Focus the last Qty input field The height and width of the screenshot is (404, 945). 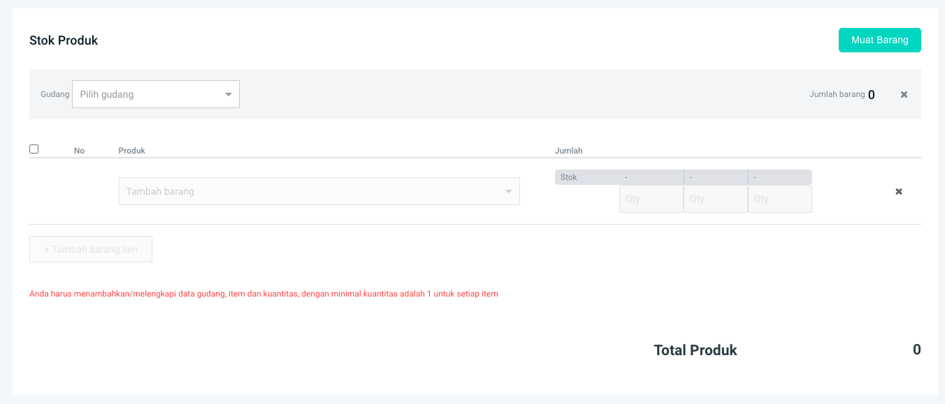(x=779, y=199)
